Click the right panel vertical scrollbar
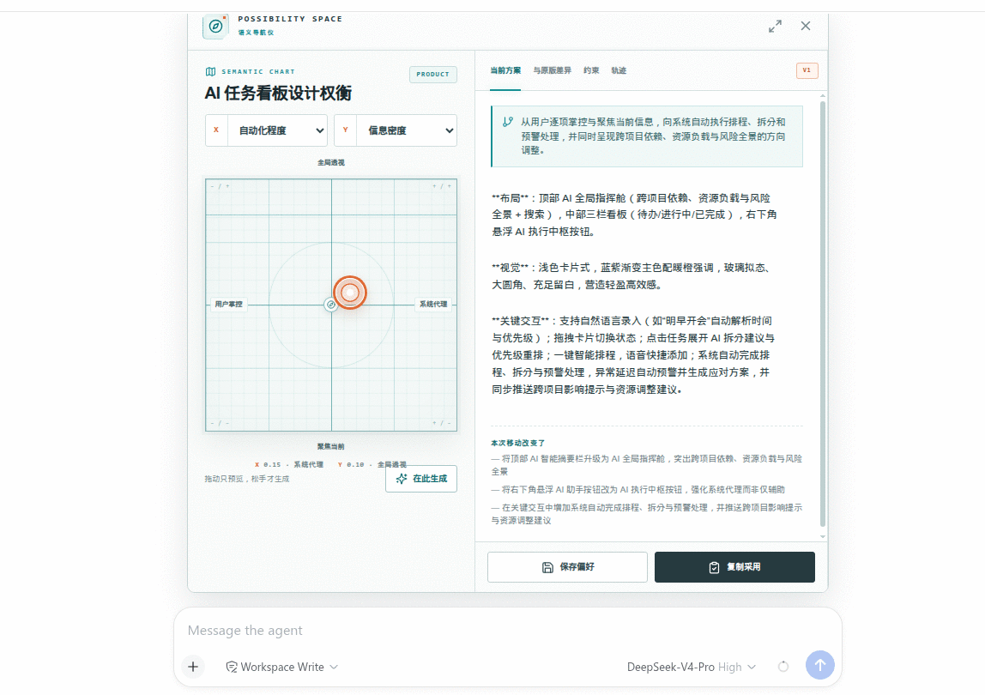The height and width of the screenshot is (695, 985). 822,313
